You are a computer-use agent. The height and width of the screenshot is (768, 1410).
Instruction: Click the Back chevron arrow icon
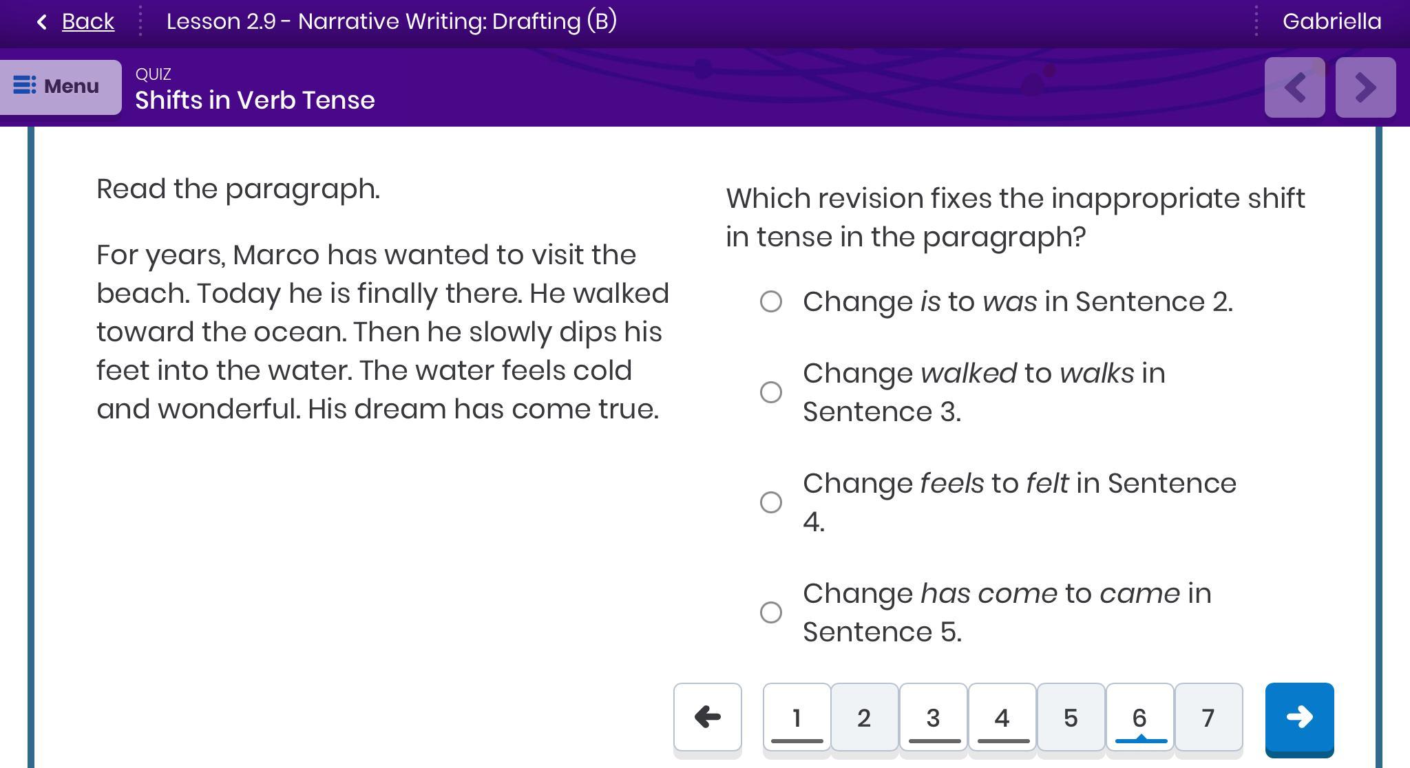coord(42,22)
